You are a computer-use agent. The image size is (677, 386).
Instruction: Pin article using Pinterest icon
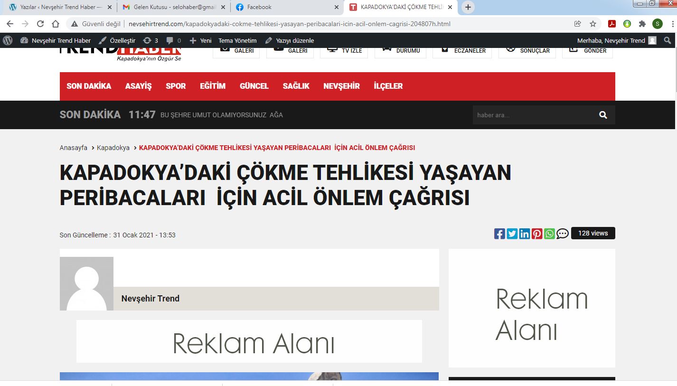click(537, 234)
